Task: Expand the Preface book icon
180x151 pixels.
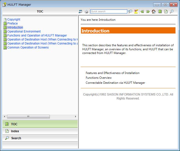Action: (x=5, y=24)
